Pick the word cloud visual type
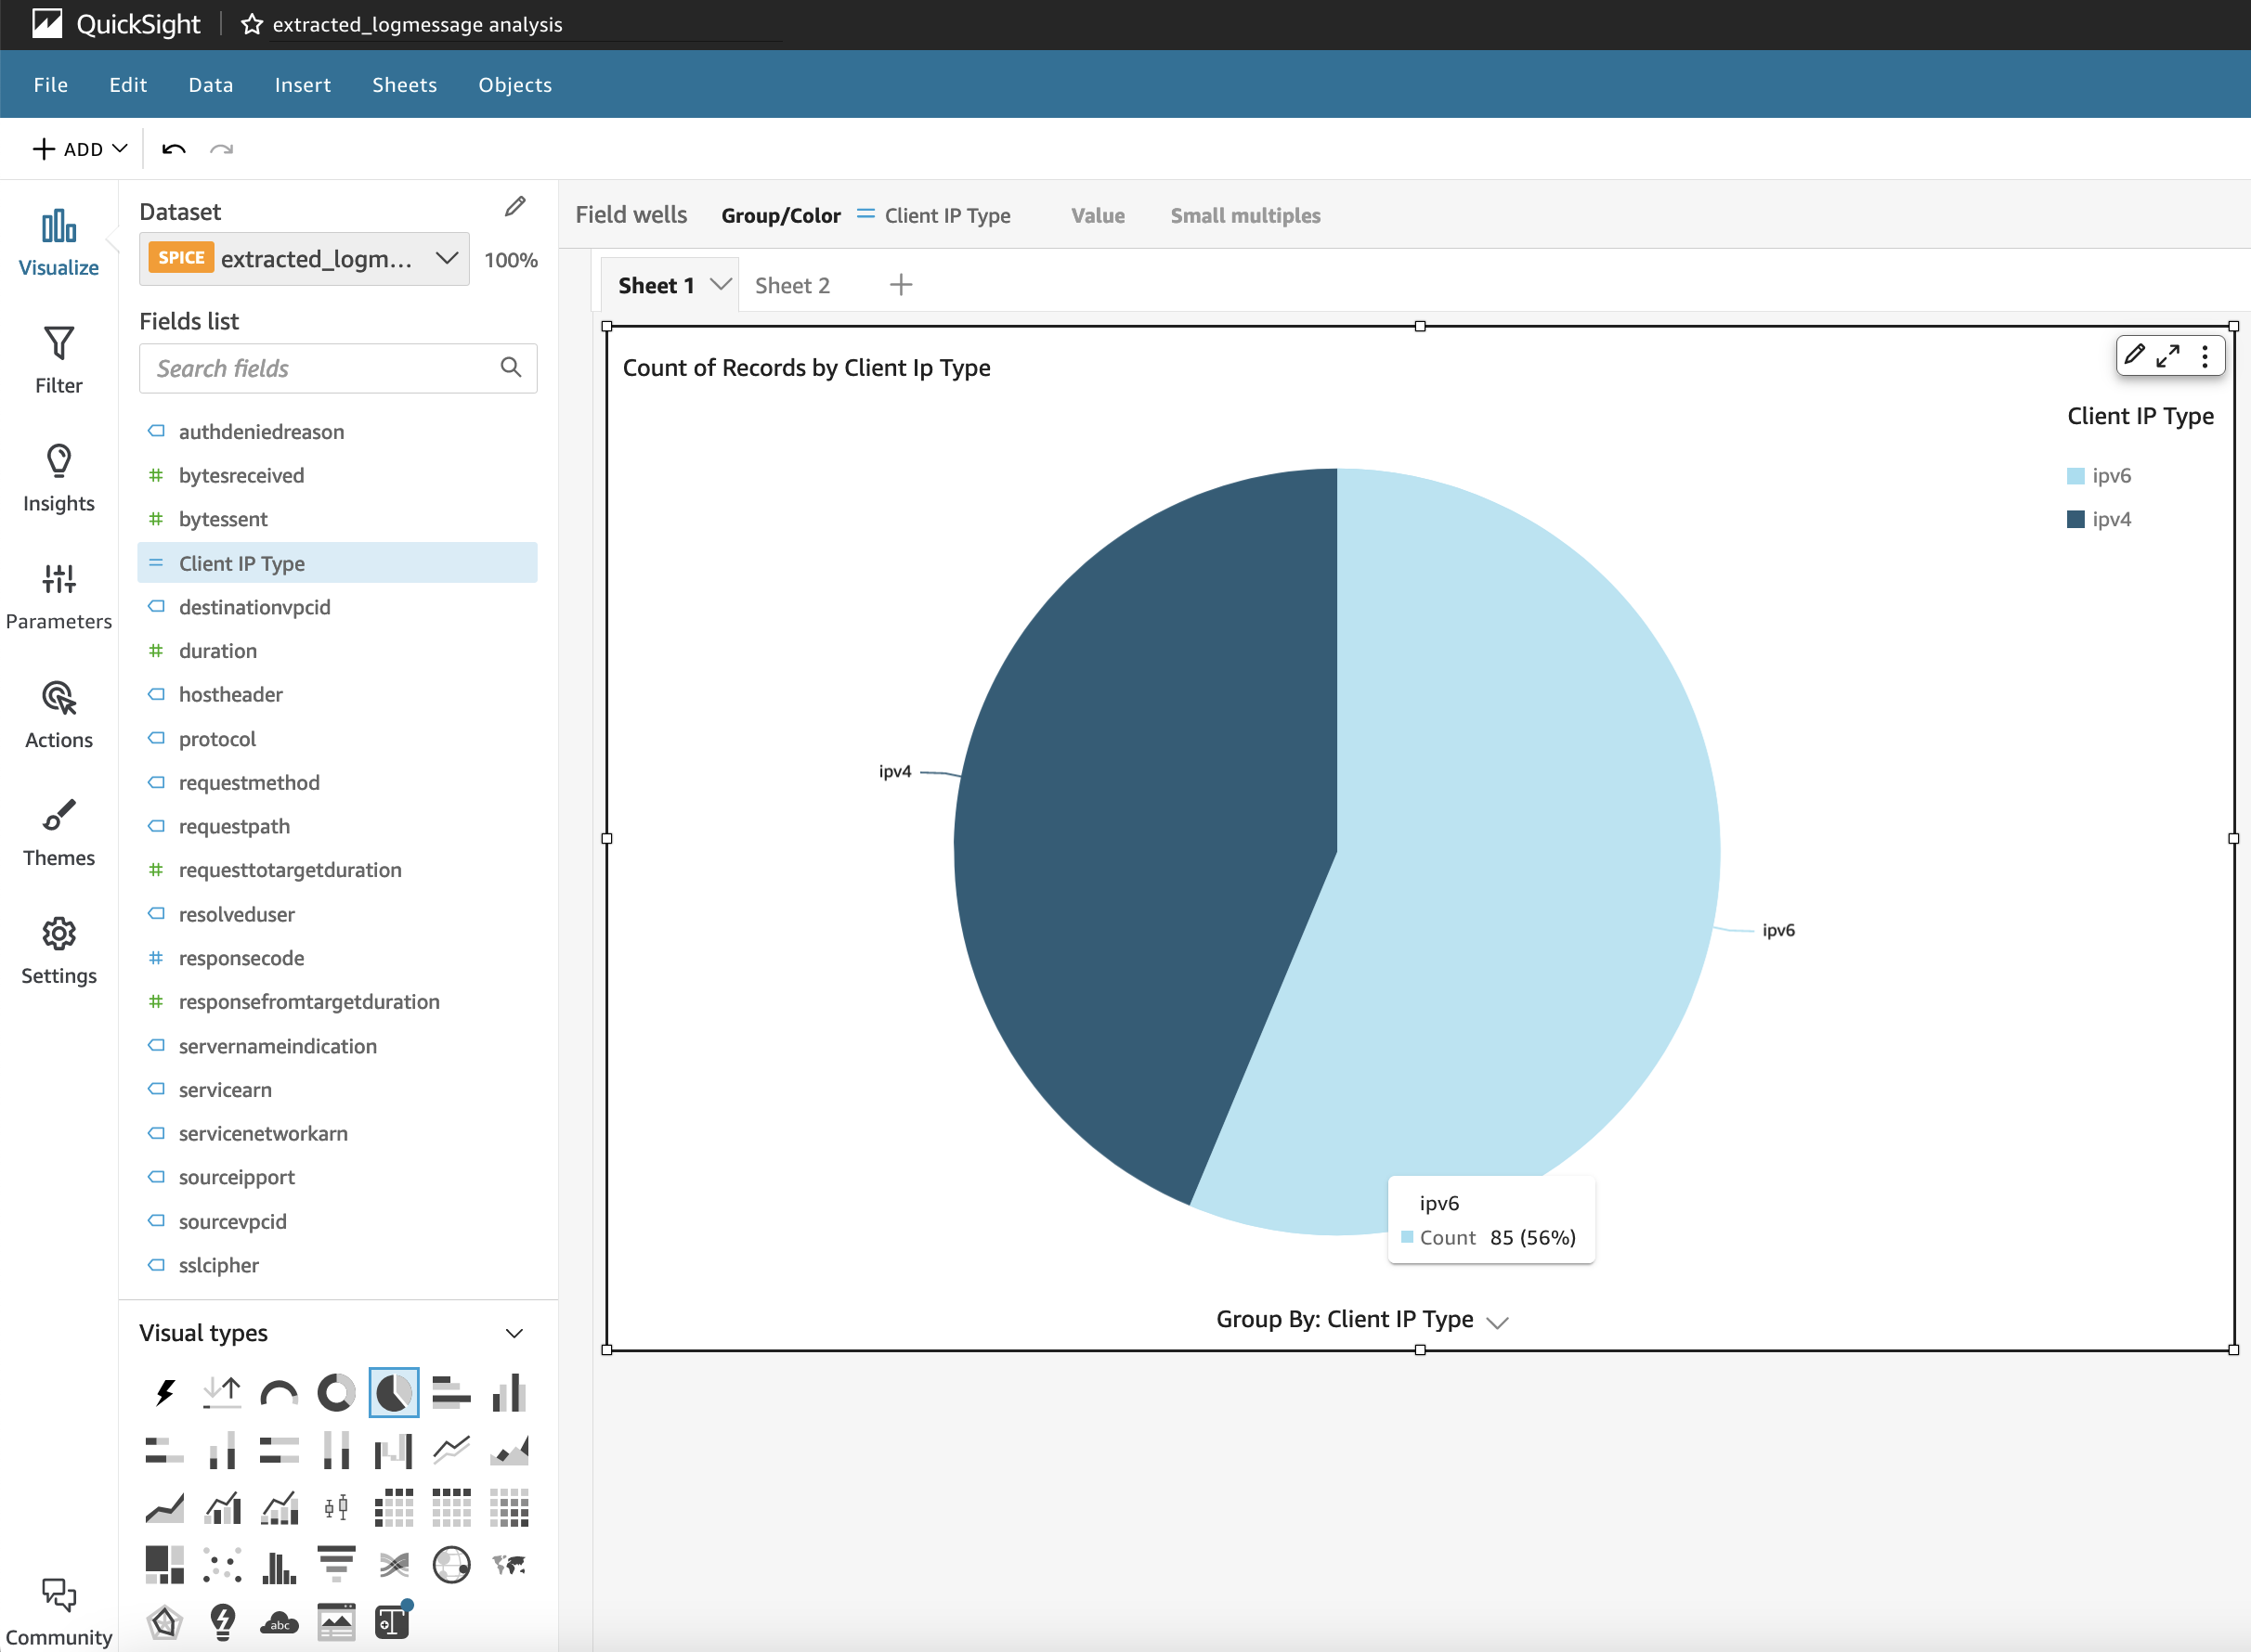This screenshot has height=1652, width=2251. click(x=280, y=1622)
